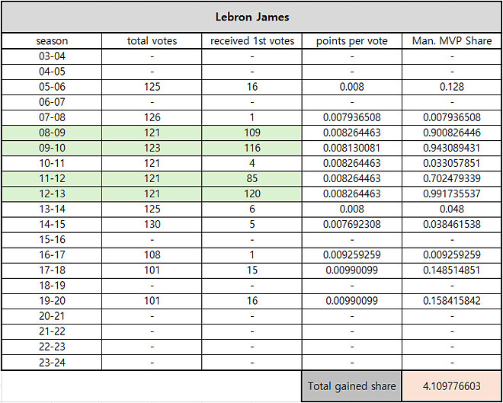The height and width of the screenshot is (403, 503).
Task: Select first-place votes "6" in 13-14 row
Action: [x=251, y=209]
